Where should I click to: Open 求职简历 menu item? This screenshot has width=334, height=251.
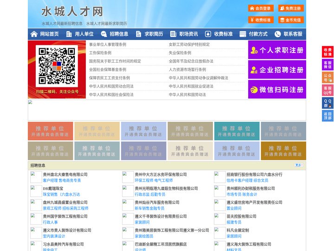[x=154, y=34]
